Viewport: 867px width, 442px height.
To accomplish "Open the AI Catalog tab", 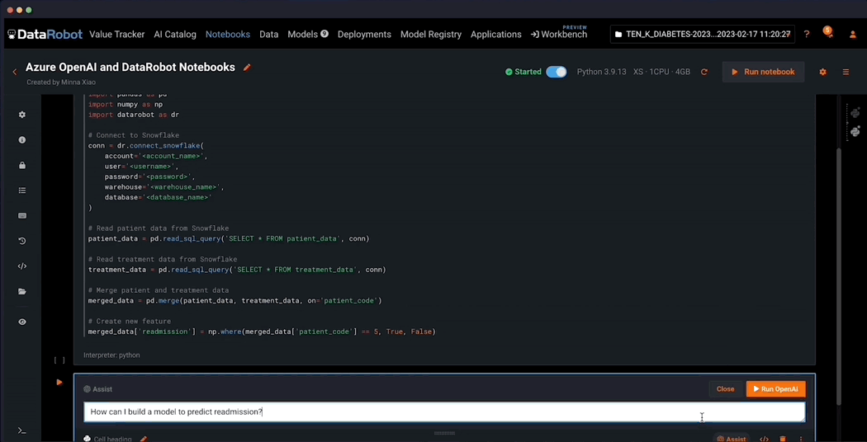I will tap(175, 35).
